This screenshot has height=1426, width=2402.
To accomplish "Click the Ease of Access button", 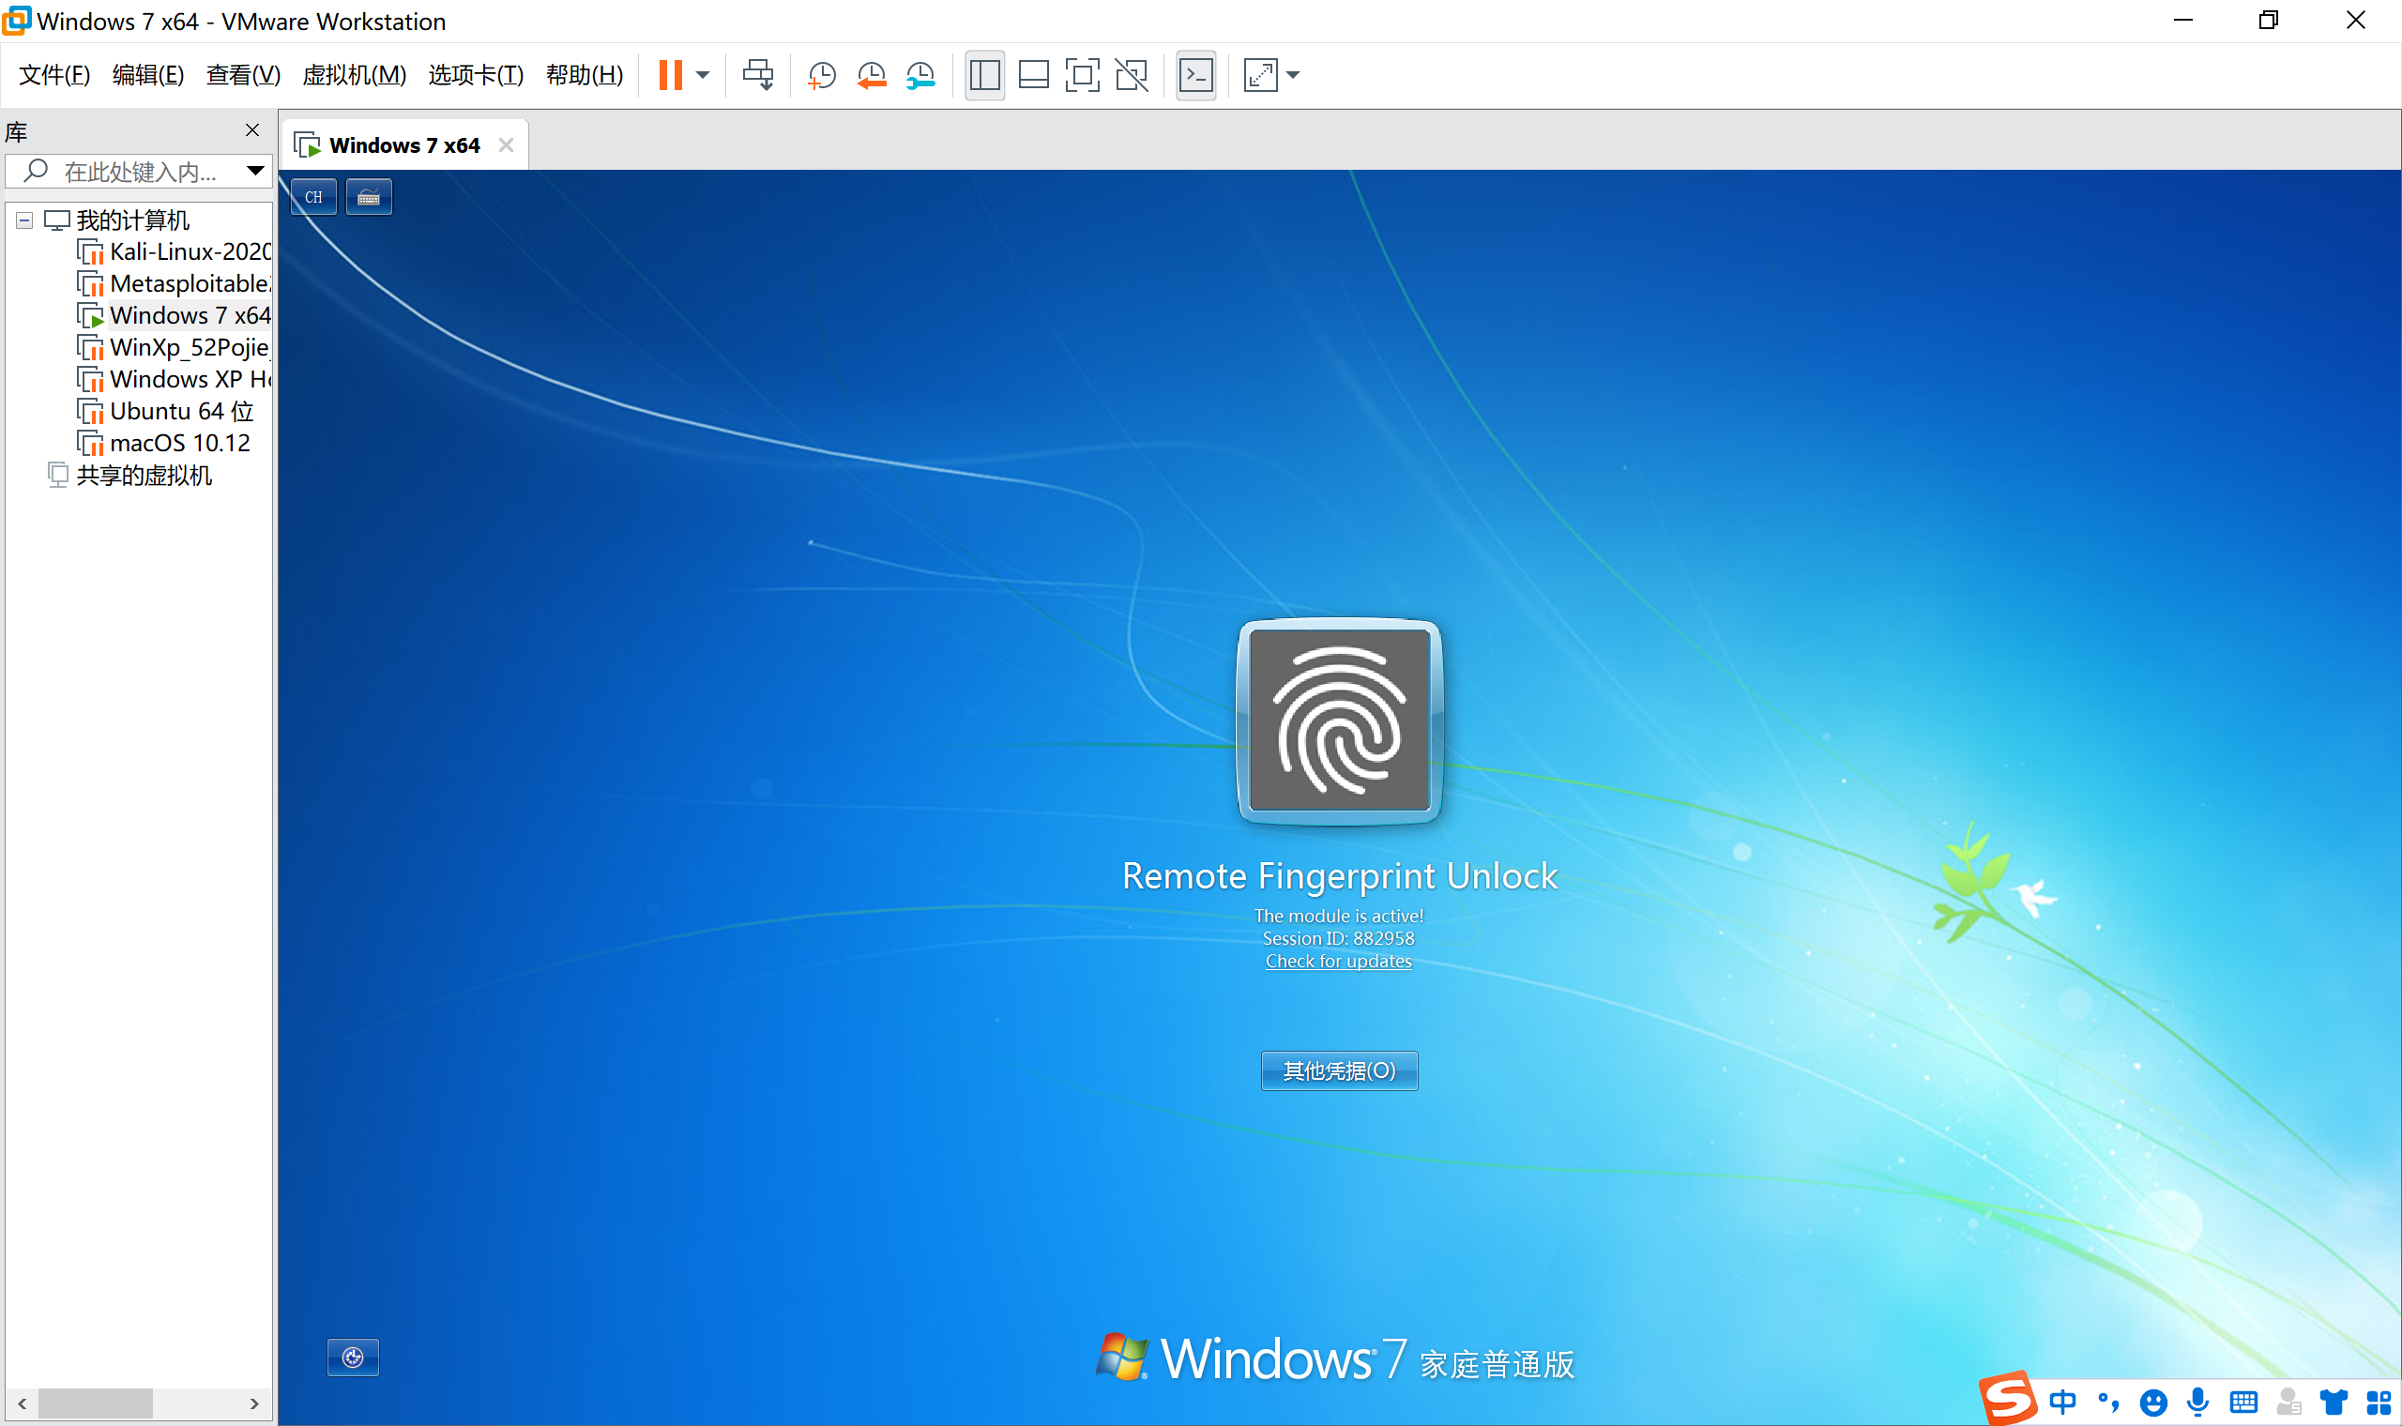I will 353,1357.
